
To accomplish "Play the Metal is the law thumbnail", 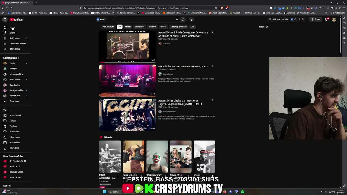I will [x=128, y=80].
